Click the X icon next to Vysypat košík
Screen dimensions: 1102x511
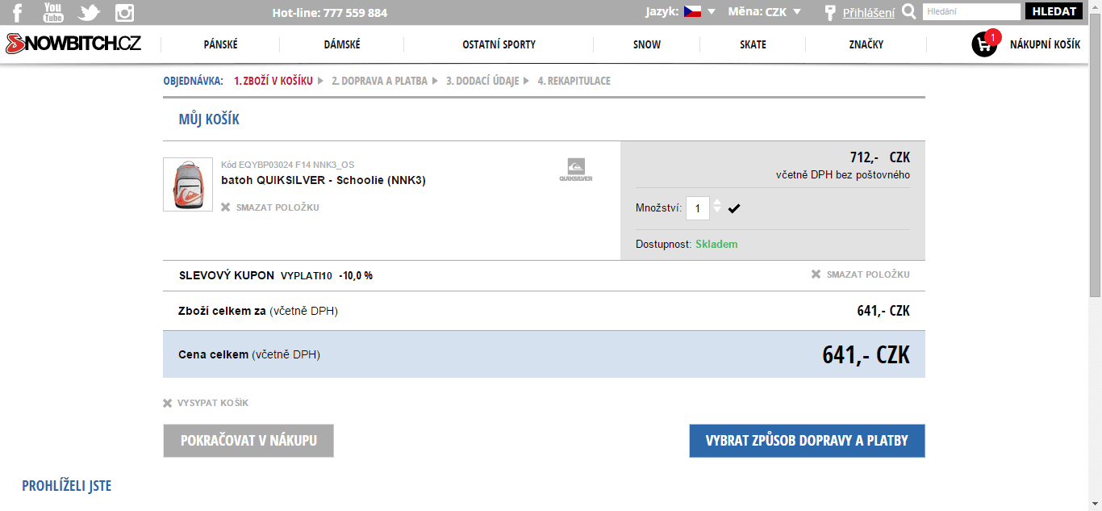(168, 403)
